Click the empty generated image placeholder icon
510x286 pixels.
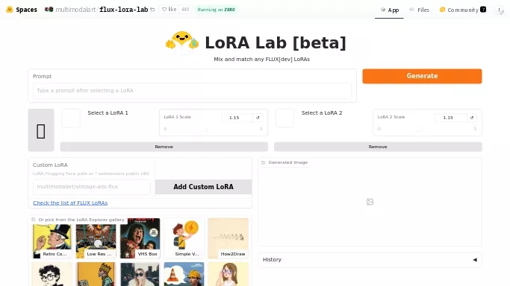click(370, 202)
